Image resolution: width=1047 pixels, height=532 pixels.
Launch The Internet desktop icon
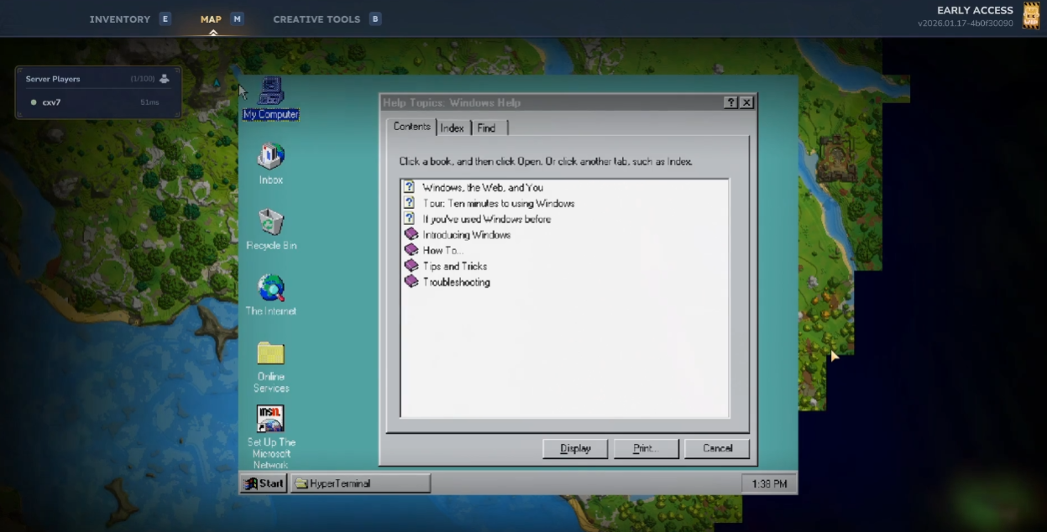click(270, 288)
